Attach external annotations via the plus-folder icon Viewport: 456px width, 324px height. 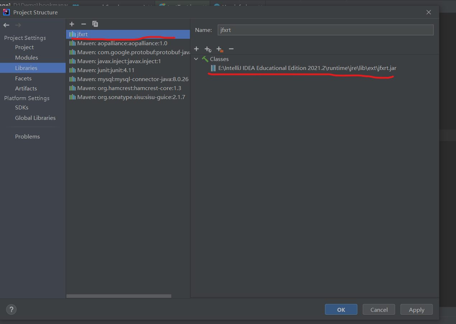pos(219,49)
